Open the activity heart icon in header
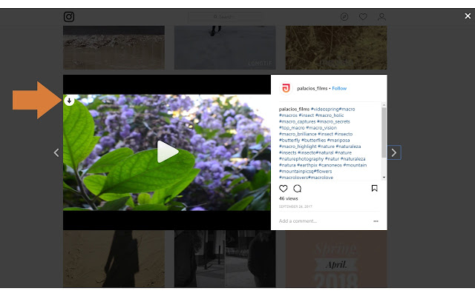This screenshot has height=296, width=475. (363, 16)
